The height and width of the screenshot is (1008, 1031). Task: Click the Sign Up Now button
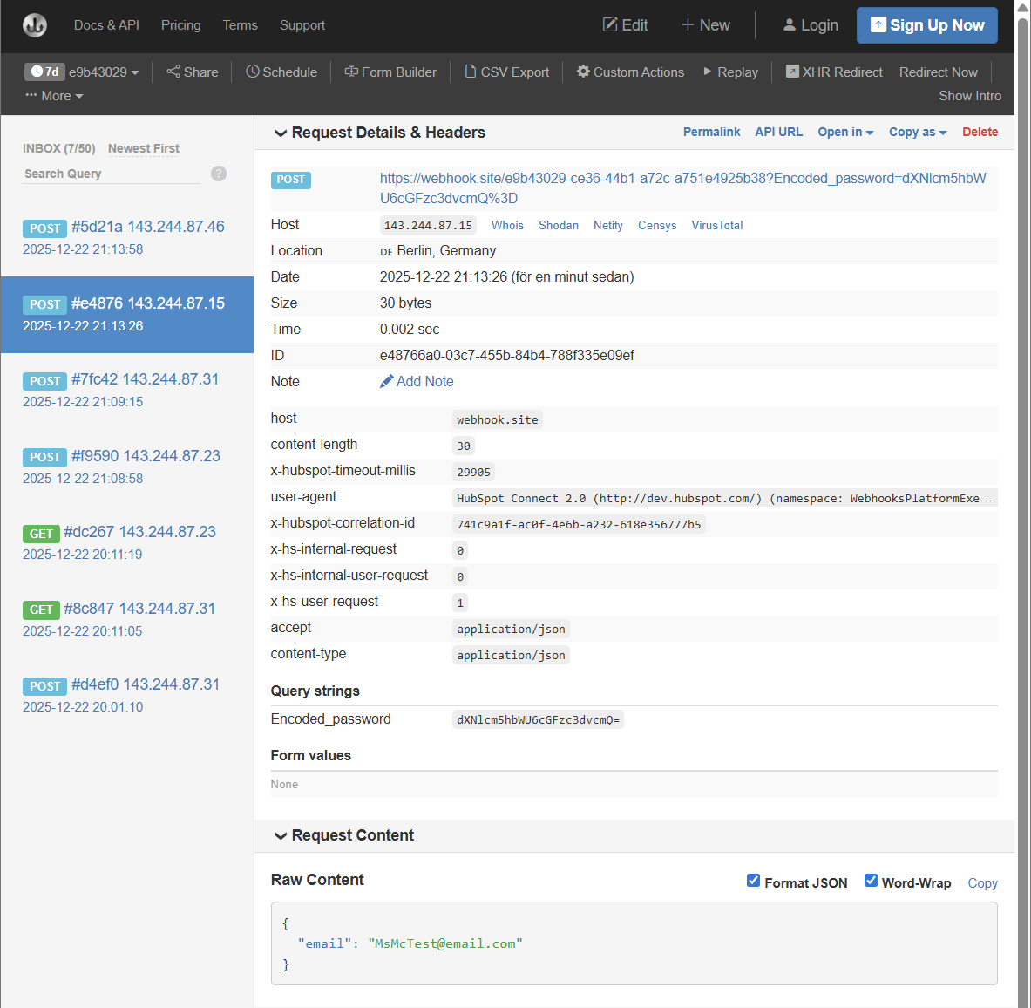(926, 24)
